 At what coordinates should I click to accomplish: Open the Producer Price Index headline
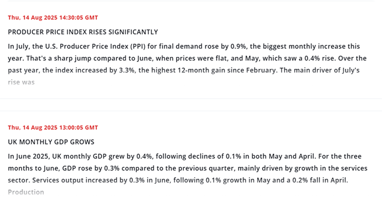[83, 32]
